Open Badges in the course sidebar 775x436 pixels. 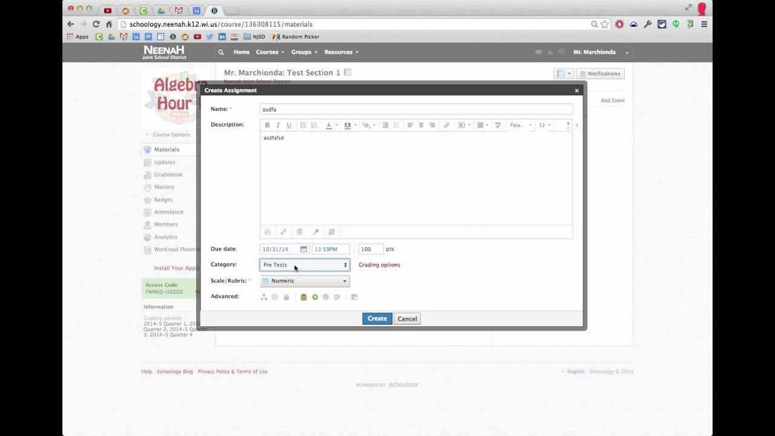163,199
